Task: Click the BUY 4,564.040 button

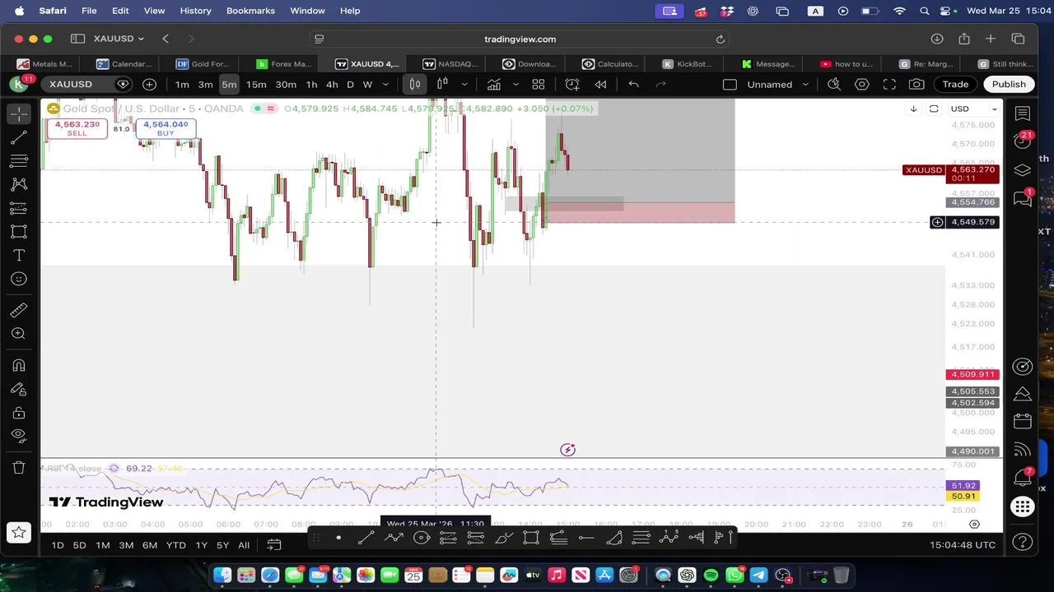Action: click(x=166, y=128)
